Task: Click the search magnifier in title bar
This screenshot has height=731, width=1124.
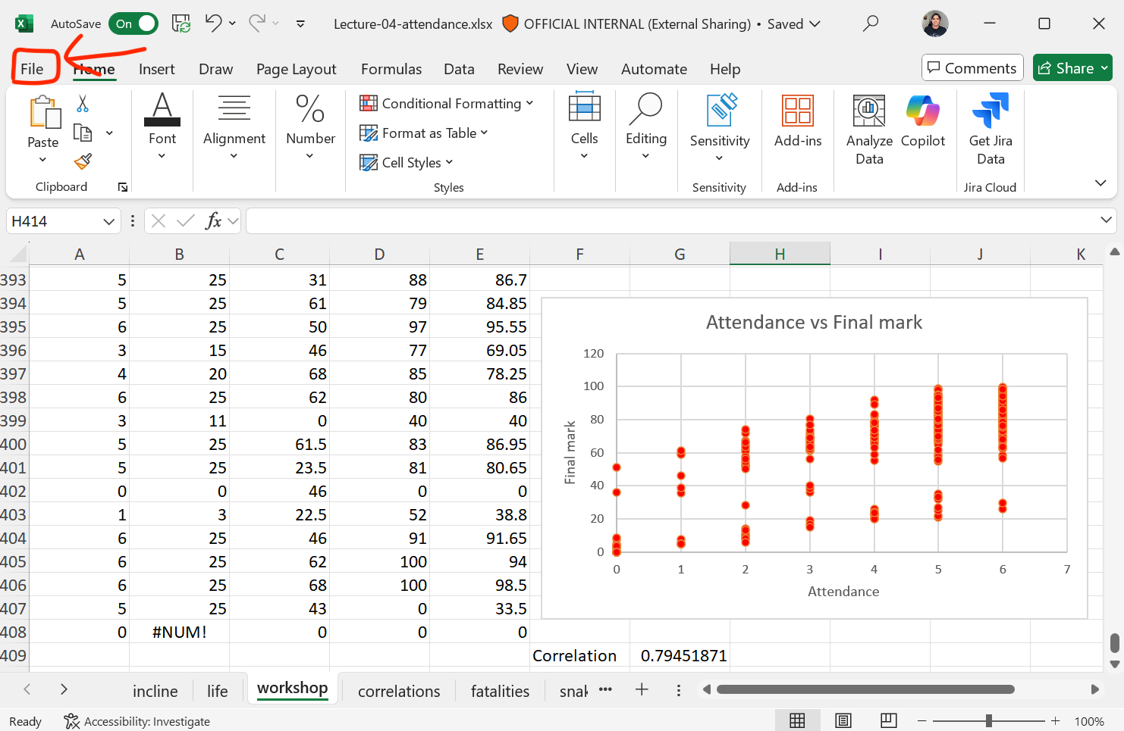Action: tap(871, 23)
